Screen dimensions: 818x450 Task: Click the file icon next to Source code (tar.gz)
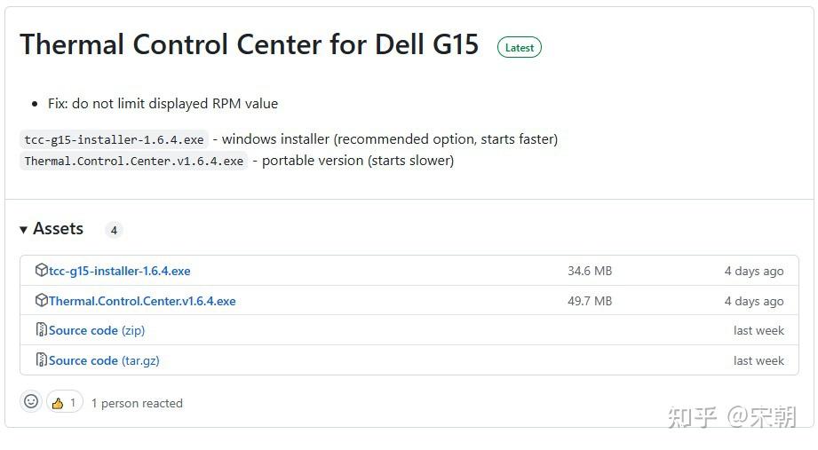pos(41,360)
